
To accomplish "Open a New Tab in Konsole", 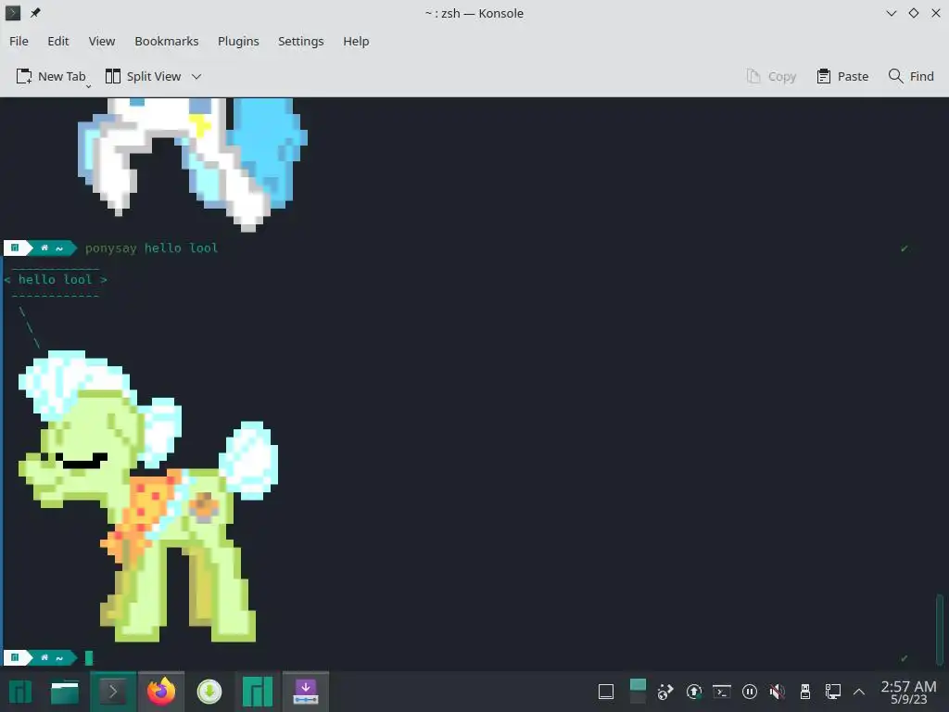I will coord(50,76).
